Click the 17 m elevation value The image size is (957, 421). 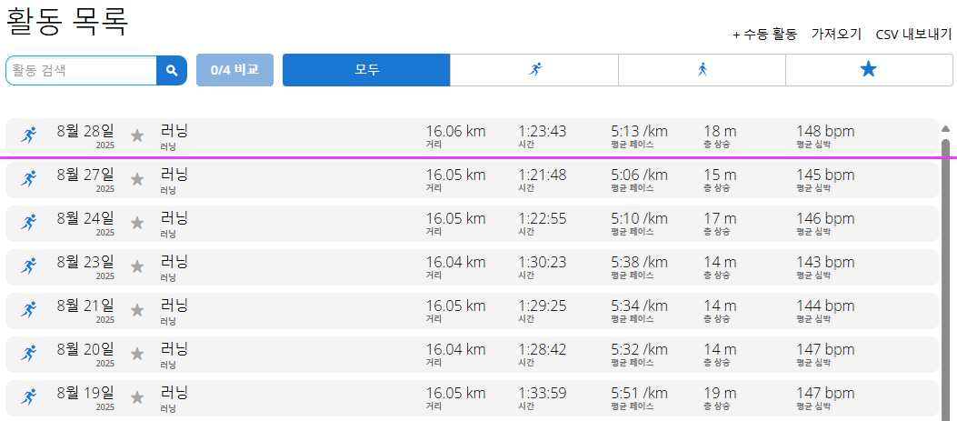point(720,219)
